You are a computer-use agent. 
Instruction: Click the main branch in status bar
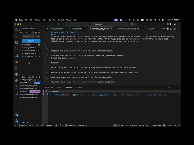point(22,125)
